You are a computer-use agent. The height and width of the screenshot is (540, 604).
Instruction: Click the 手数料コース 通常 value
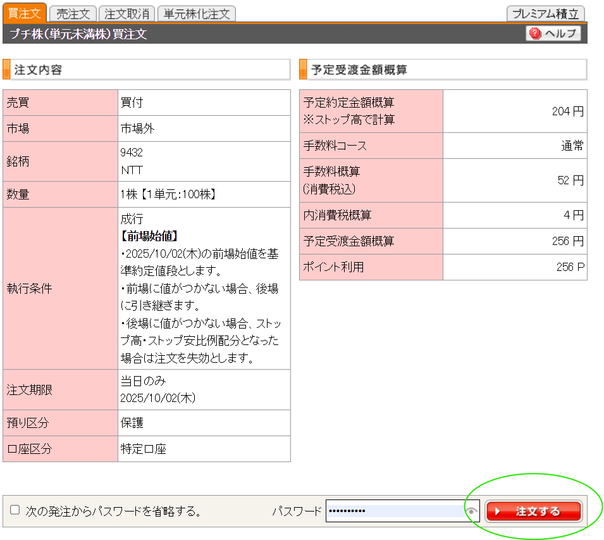pos(572,146)
